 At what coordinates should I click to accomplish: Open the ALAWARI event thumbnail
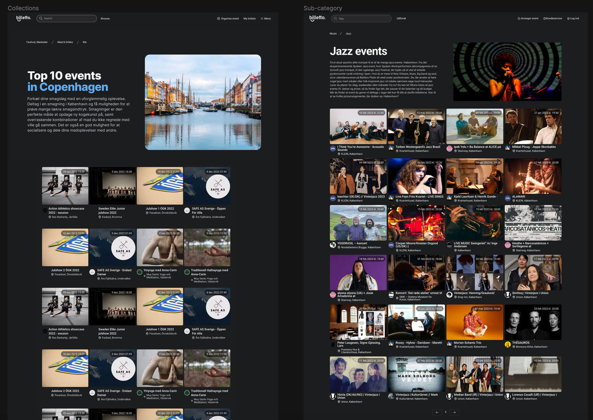tap(533, 176)
